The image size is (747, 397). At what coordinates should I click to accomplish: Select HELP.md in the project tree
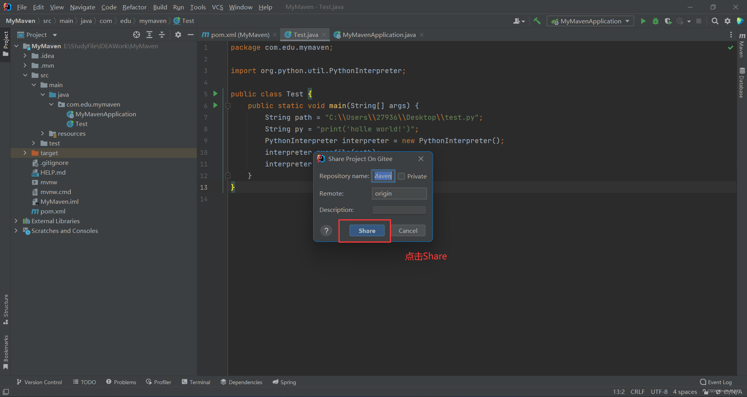coord(53,172)
